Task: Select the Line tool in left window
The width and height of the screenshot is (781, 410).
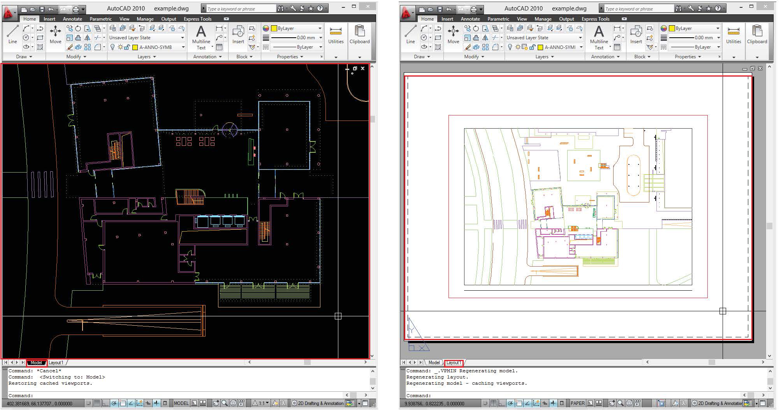Action: [x=12, y=34]
